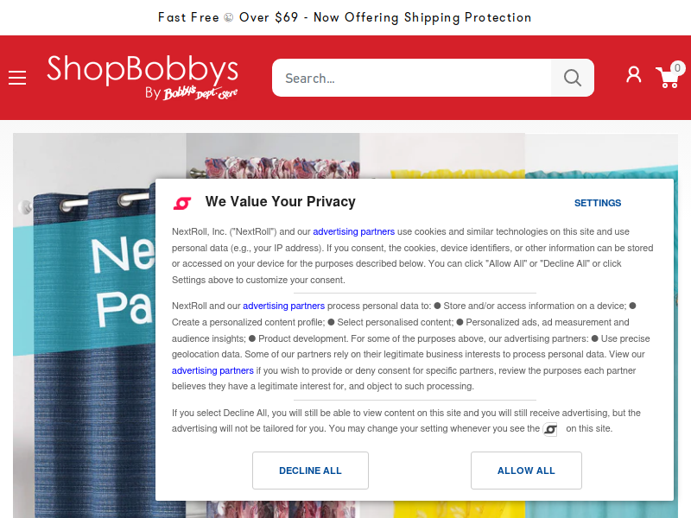691x518 pixels.
Task: Click the small NextRoll badge icon in text
Action: coord(550,429)
